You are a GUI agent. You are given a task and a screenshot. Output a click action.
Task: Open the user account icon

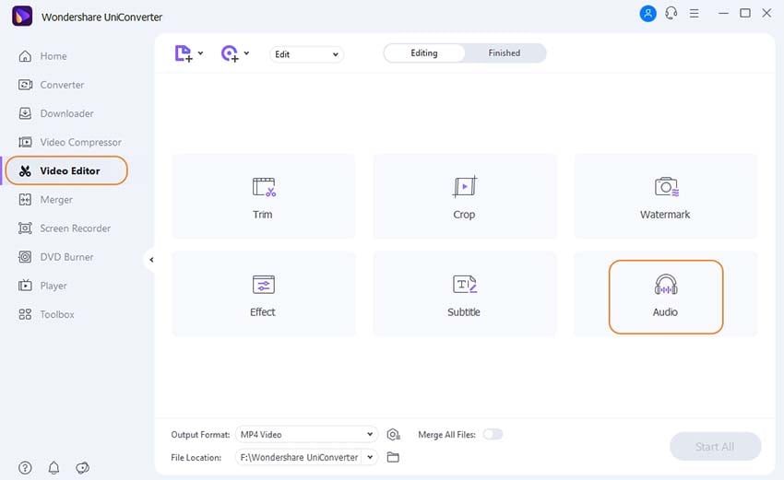pos(648,14)
